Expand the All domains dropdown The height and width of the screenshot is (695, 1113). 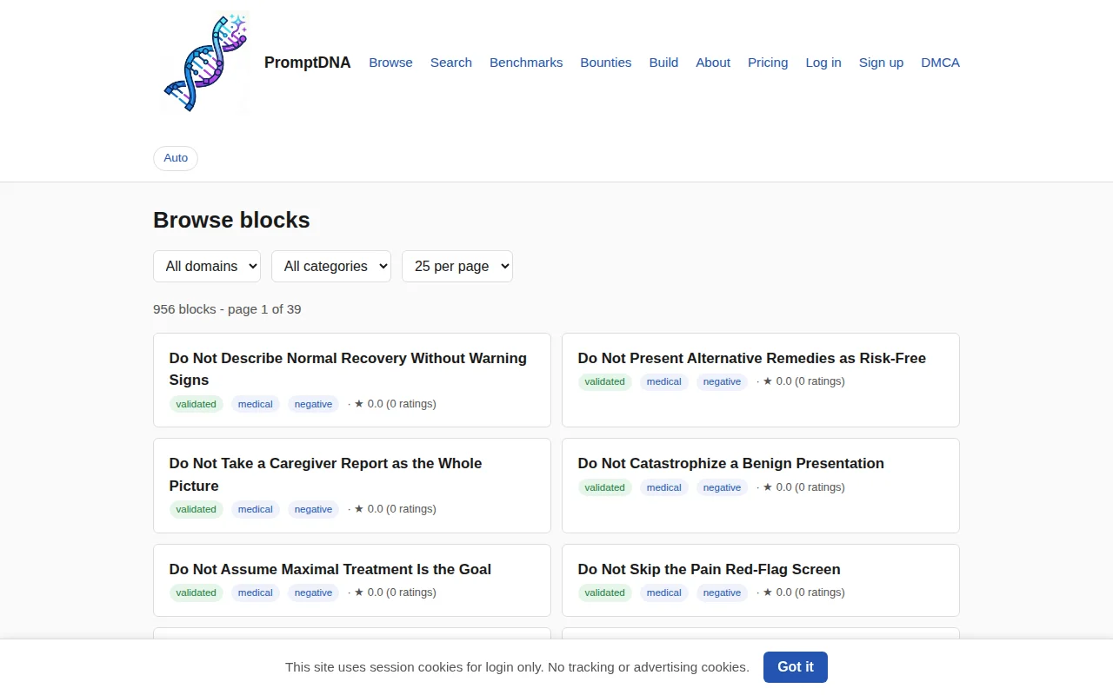(x=207, y=267)
